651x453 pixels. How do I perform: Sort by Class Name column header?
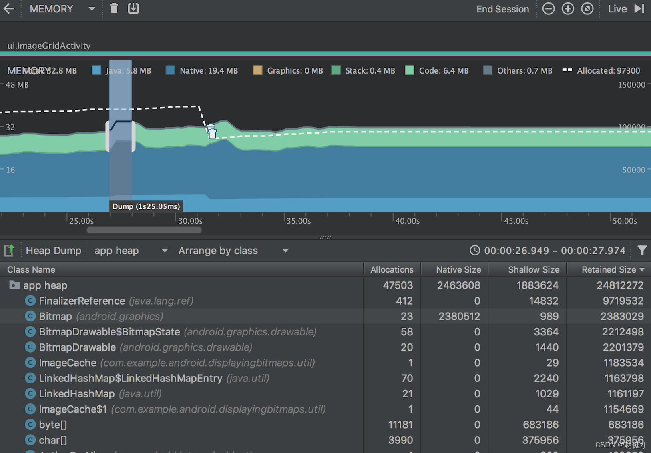click(x=182, y=269)
